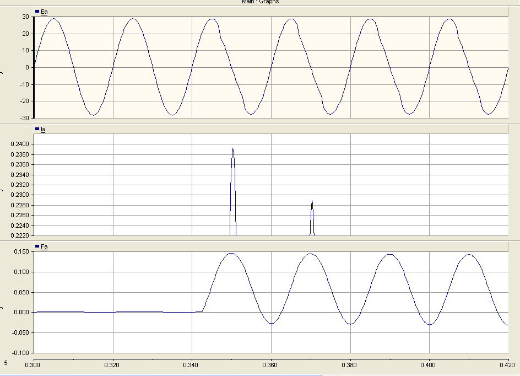Click the -0.100 value on Fa axis
Screen dimensions: 520x376
(21, 353)
